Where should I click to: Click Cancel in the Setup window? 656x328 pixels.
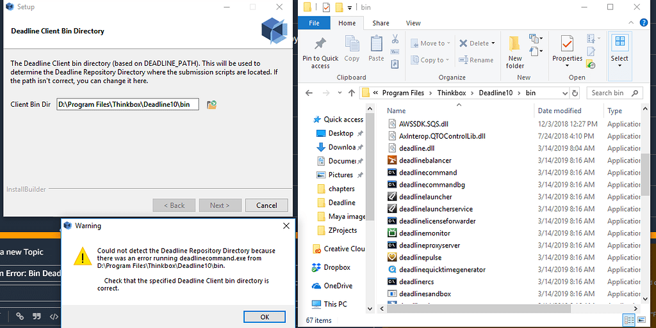click(266, 205)
